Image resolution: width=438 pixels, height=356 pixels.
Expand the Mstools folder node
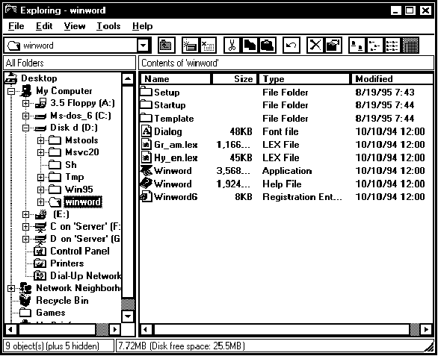tap(40, 140)
